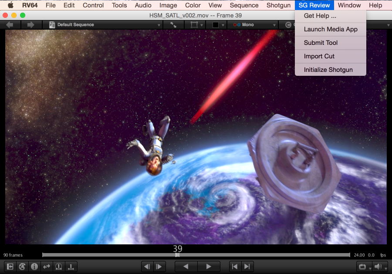
Task: Jump to the first frame
Action: click(235, 267)
